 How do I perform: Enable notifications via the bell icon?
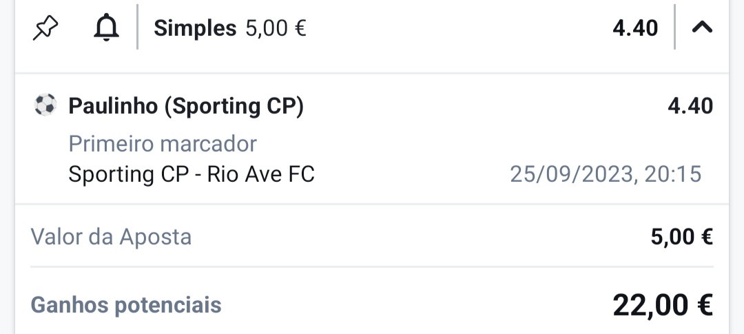coord(106,28)
